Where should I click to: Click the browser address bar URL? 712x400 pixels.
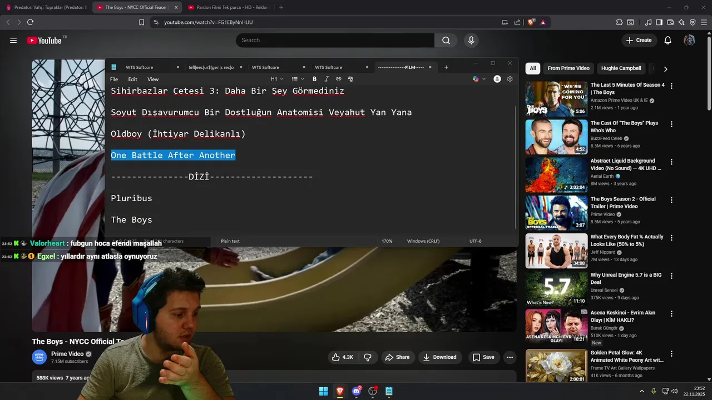click(209, 22)
